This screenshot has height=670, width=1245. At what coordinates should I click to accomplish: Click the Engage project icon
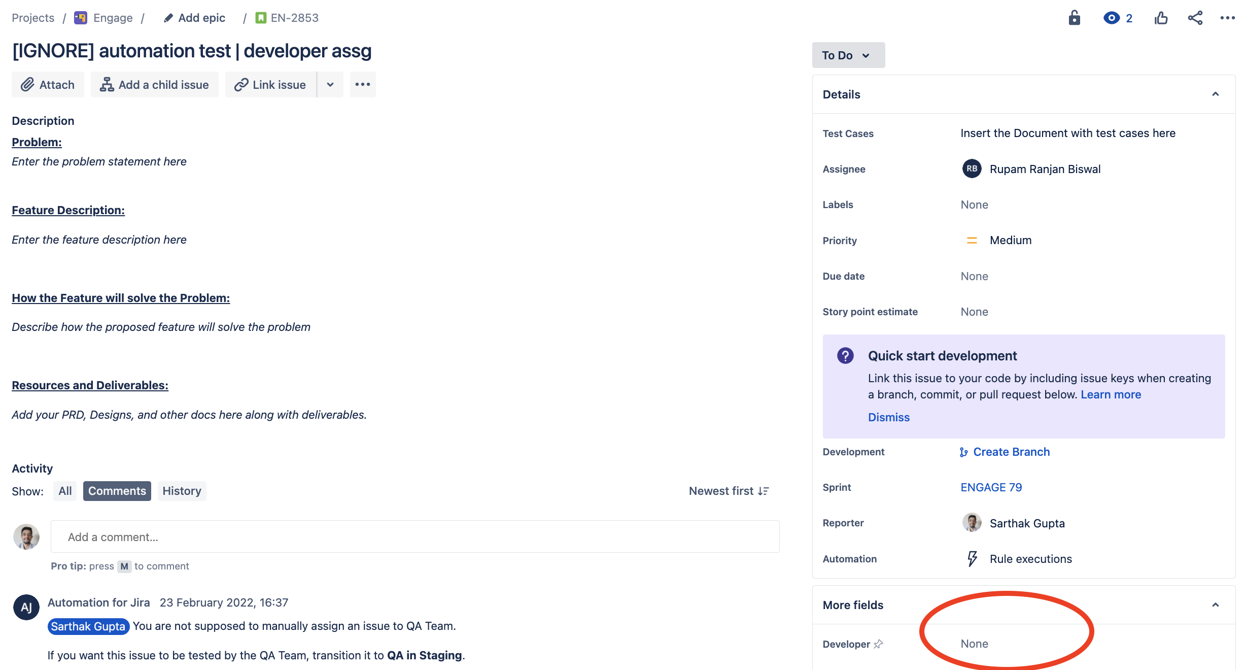[80, 18]
